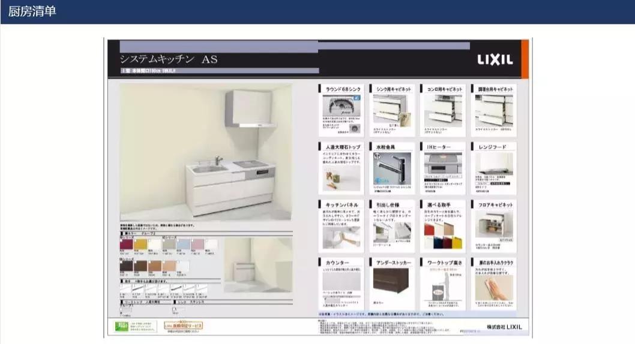Screen dimensions: 635x344
Task: Select the ワークトップ高さ height card
Action: (x=443, y=284)
